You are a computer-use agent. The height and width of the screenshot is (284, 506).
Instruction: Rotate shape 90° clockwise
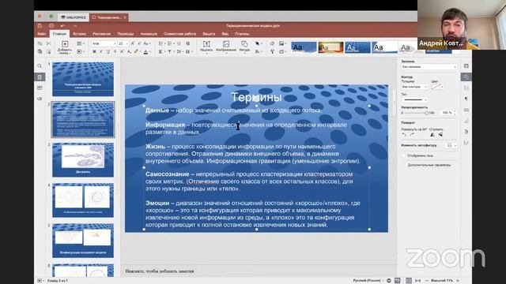[412, 135]
